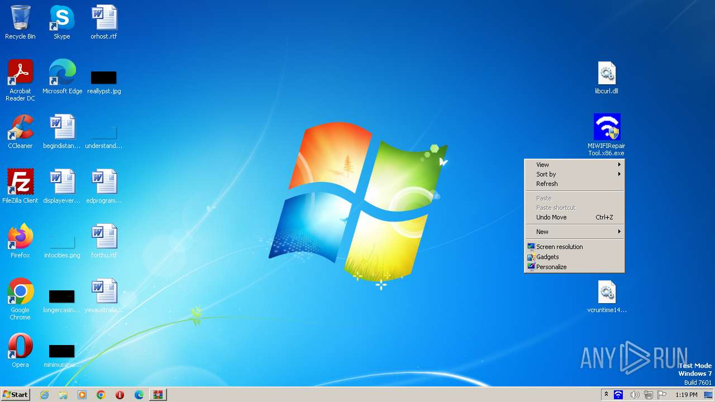Launch Edge from the taskbar
Screen dimensions: 715x402
139,395
